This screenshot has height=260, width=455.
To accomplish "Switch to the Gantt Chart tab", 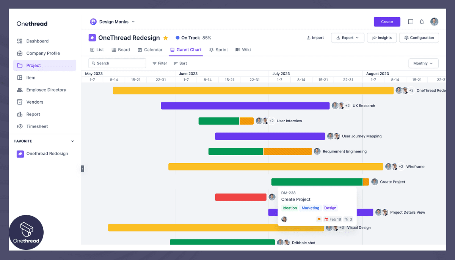I will point(186,50).
